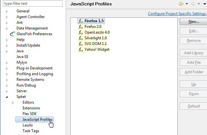Expand the Help node
The image size is (207, 135).
(7, 40)
